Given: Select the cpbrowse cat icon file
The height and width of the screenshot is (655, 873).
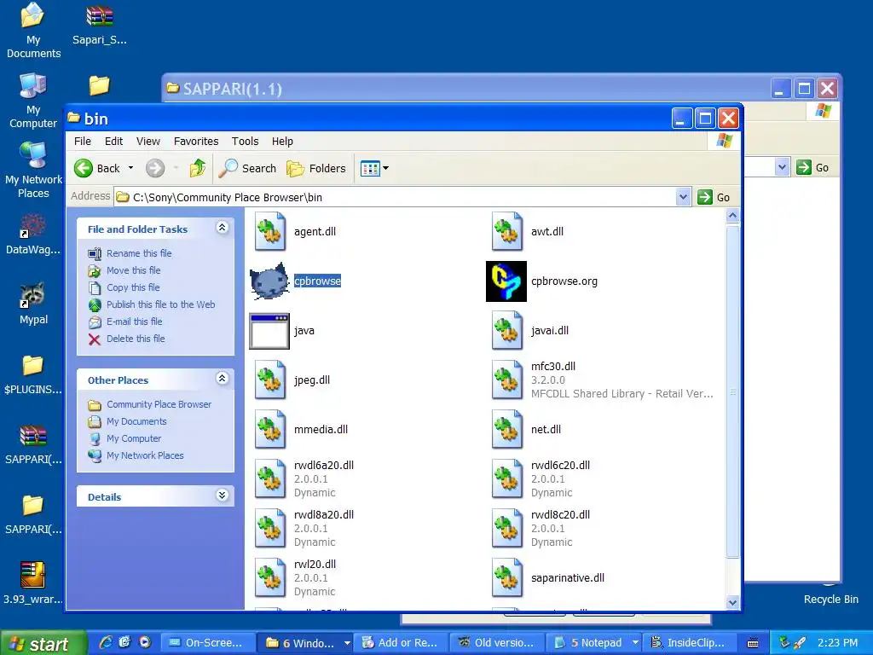Looking at the screenshot, I should pos(269,281).
